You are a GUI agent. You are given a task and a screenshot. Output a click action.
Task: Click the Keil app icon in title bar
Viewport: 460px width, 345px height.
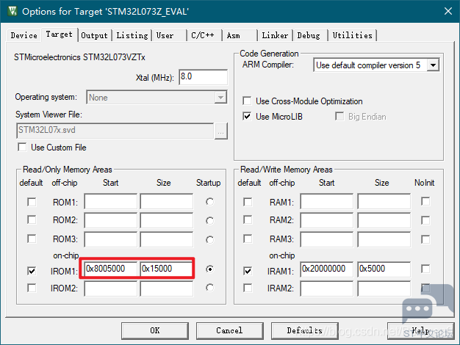point(12,11)
